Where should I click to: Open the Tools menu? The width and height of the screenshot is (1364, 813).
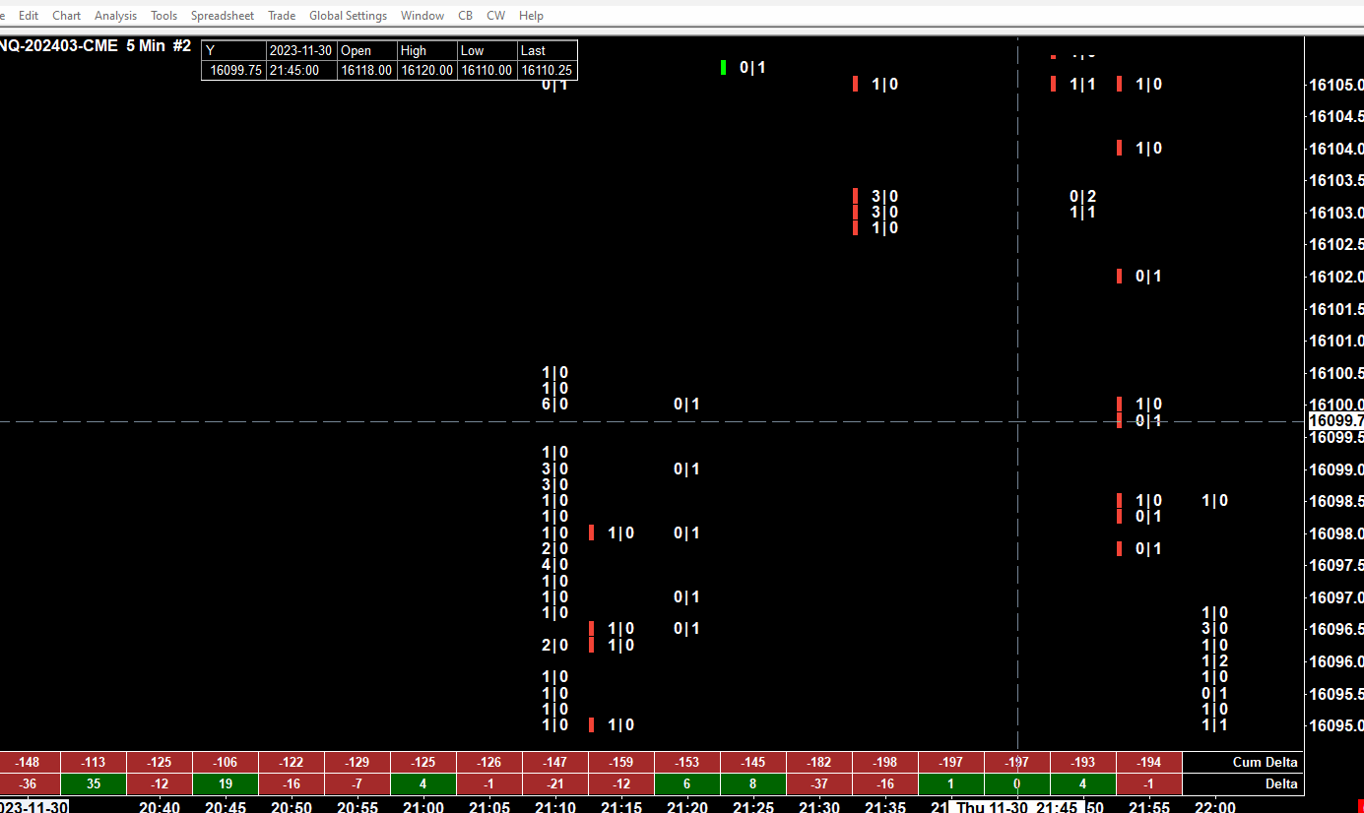(164, 16)
